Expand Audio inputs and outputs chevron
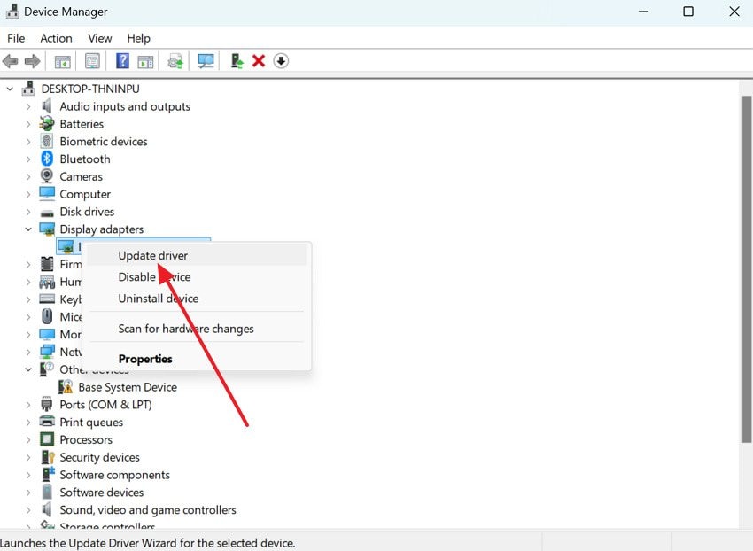 click(x=27, y=106)
